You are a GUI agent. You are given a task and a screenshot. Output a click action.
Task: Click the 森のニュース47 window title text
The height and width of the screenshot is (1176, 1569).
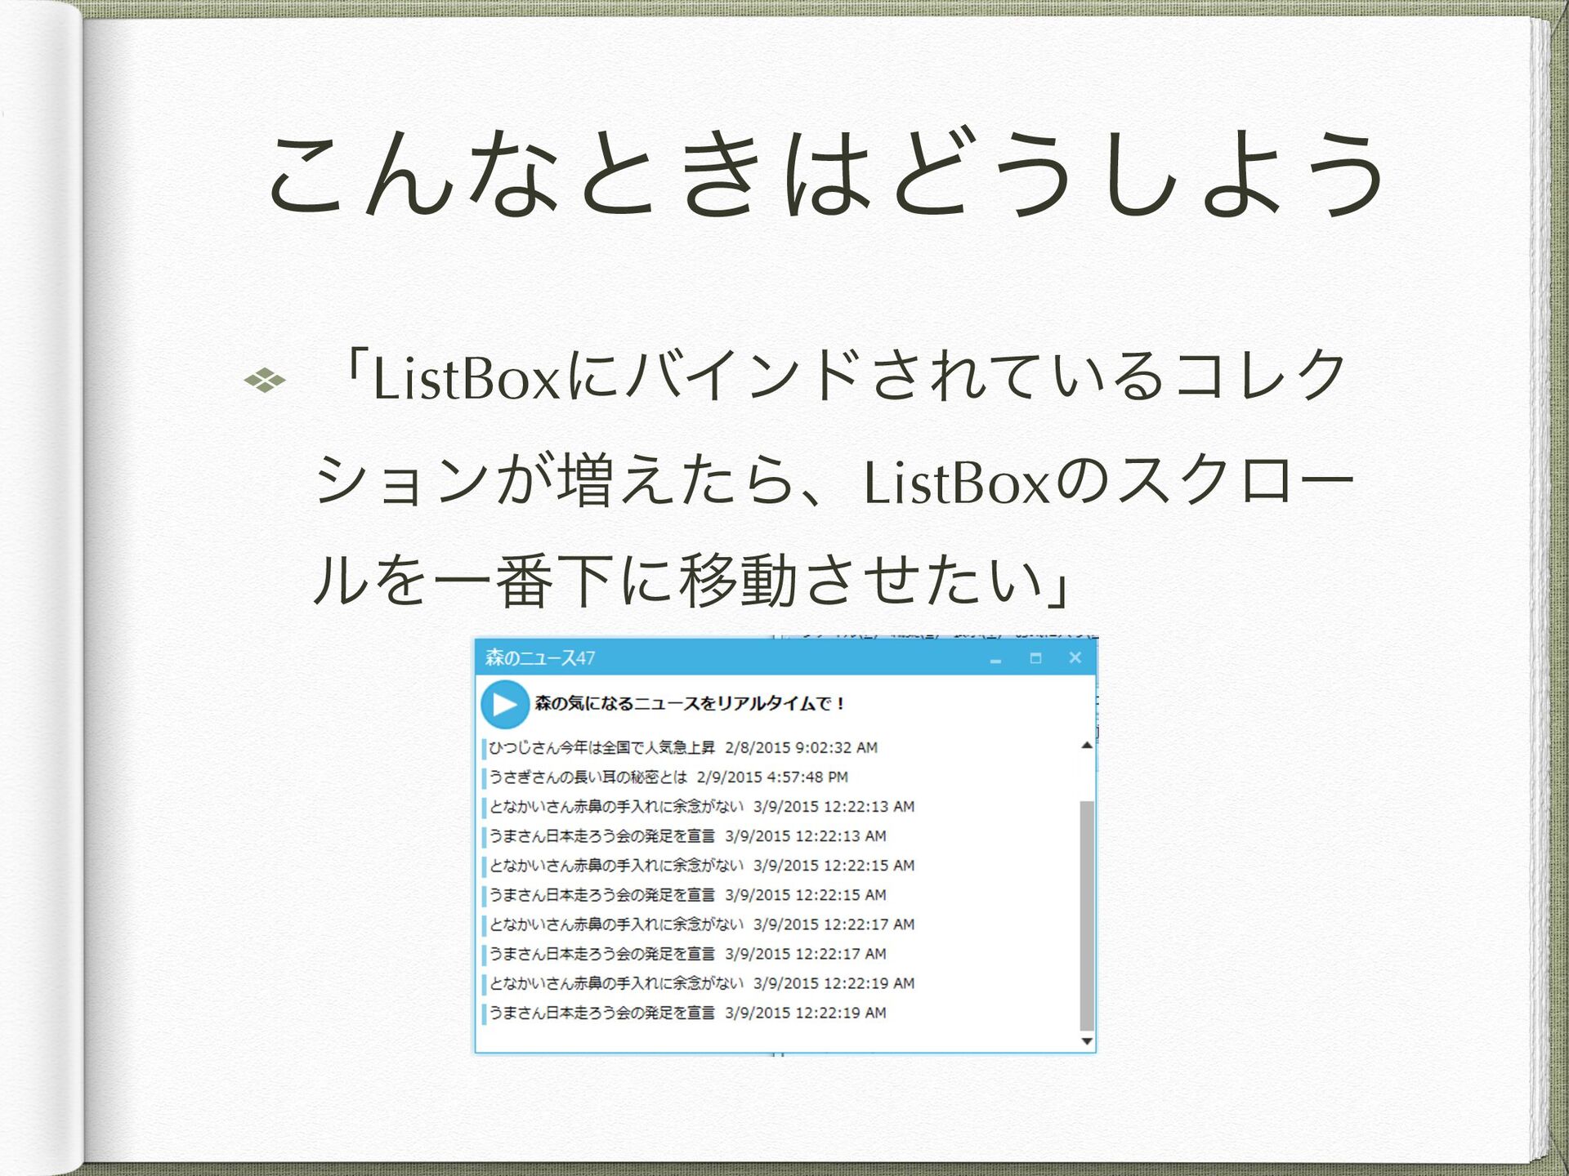click(x=540, y=657)
